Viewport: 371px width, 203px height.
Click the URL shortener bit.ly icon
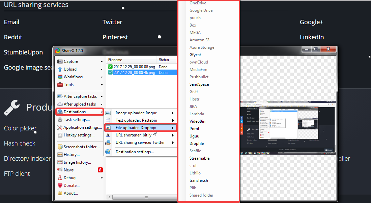pos(108,135)
